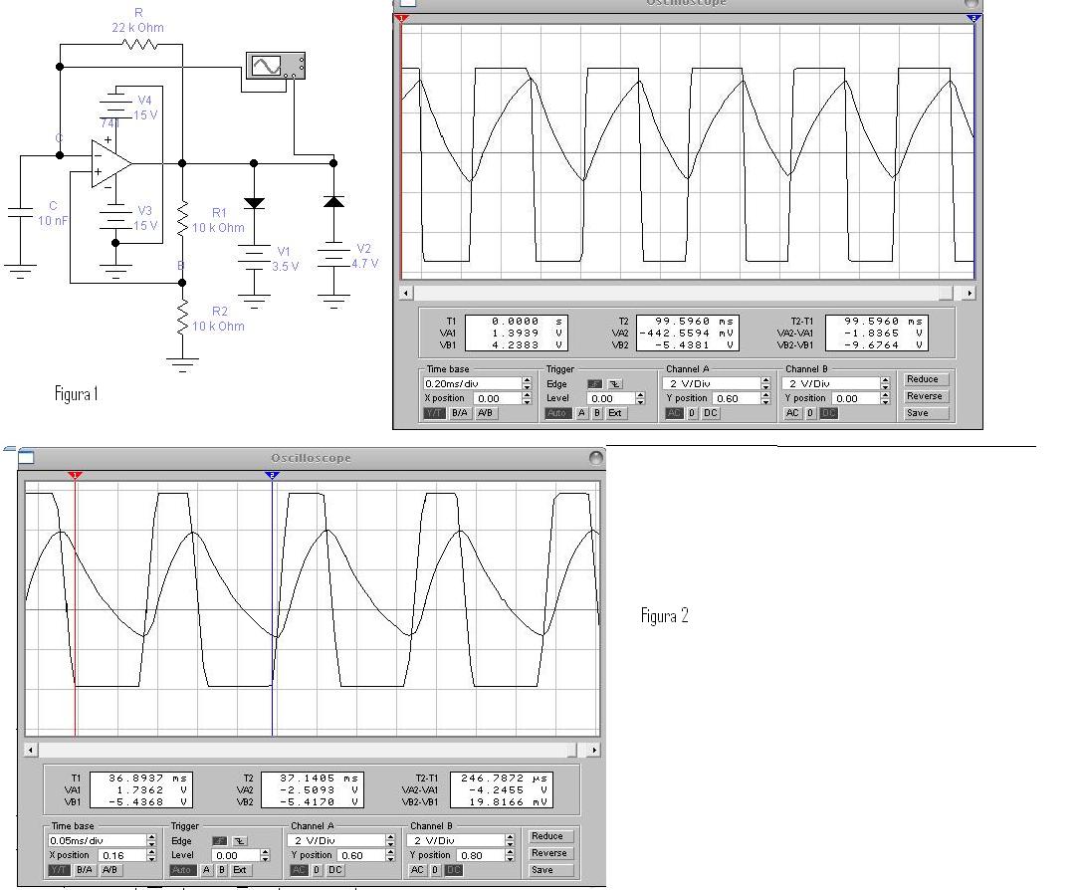1082x890 pixels.
Task: Click right scroll arrow of 0.20ms/div oscilloscope
Action: click(969, 293)
